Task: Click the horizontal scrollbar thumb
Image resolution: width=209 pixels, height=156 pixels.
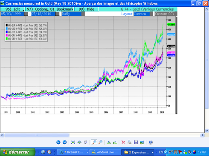Action: click(x=37, y=135)
